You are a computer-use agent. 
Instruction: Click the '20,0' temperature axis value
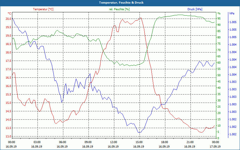pyautogui.click(x=9, y=19)
